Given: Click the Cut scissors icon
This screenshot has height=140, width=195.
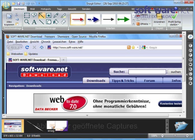Looking at the screenshot, I should (x=17, y=15).
